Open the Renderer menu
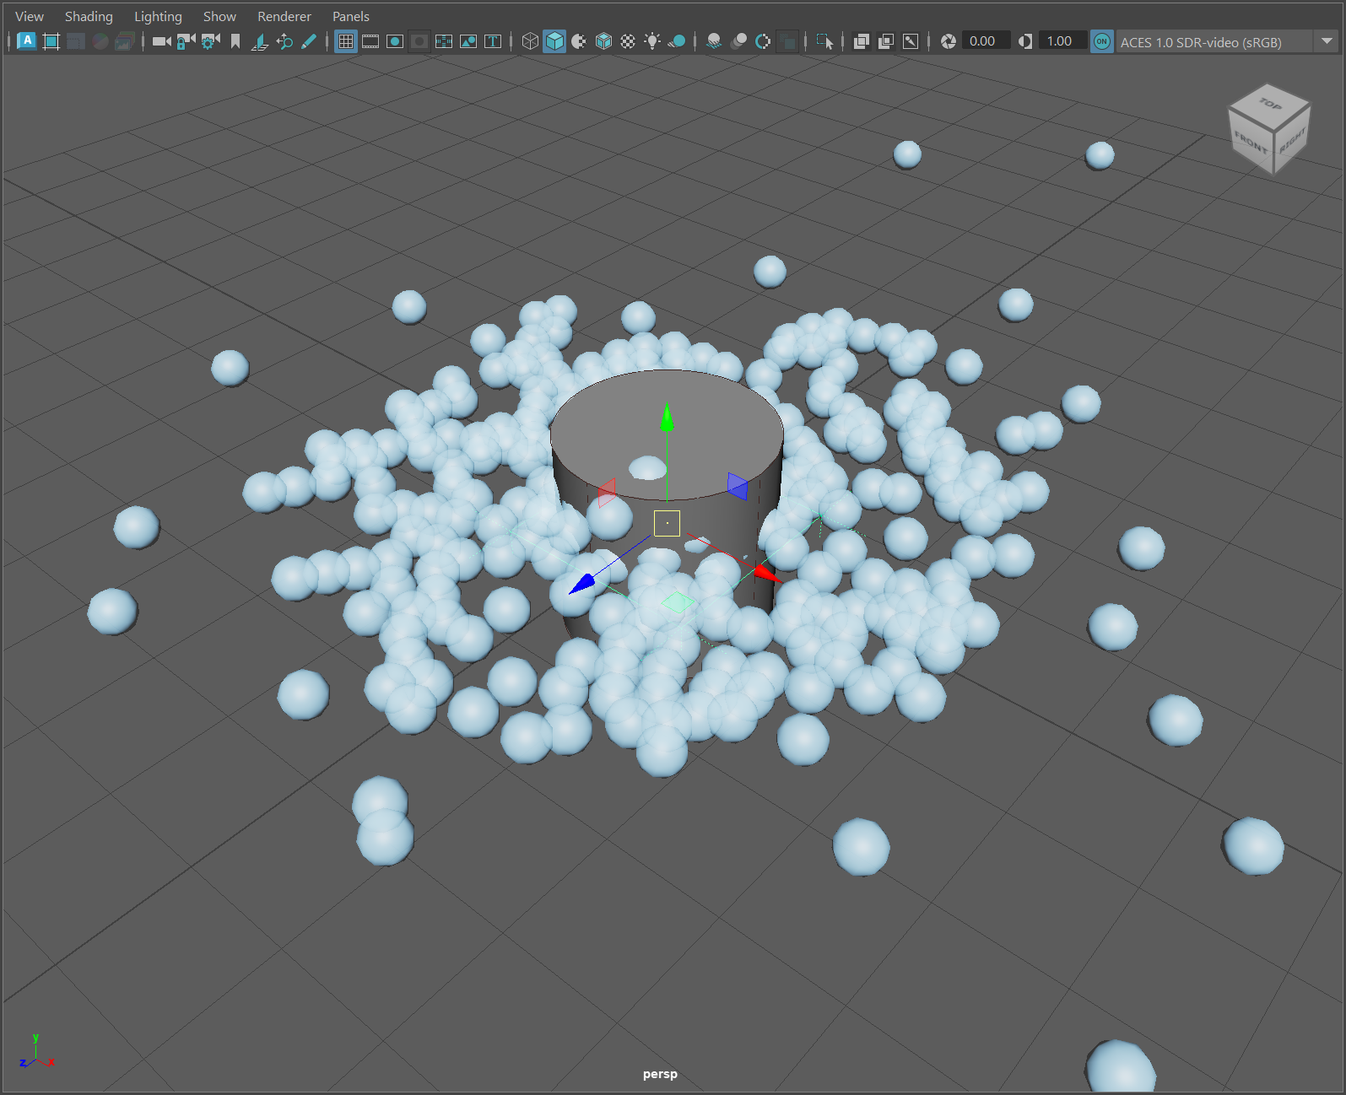The width and height of the screenshot is (1346, 1095). click(284, 16)
